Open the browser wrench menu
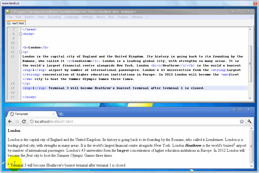The width and height of the screenshot is (259, 173). coord(249,122)
